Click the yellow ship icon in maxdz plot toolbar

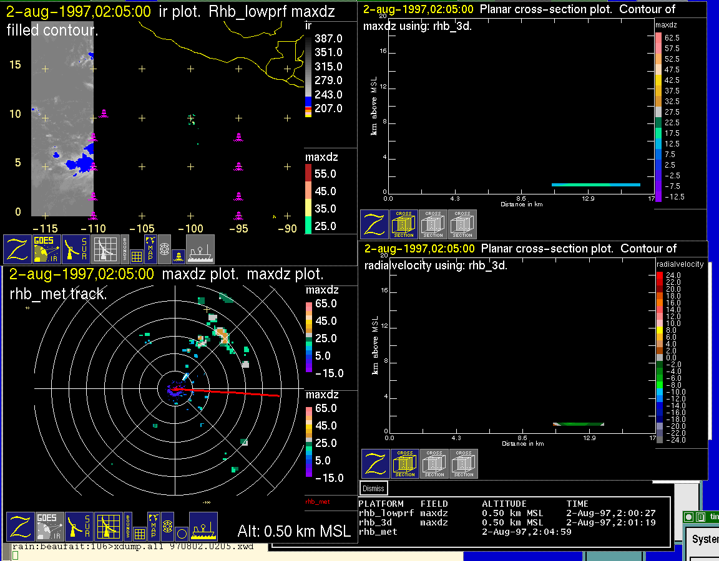(x=203, y=527)
